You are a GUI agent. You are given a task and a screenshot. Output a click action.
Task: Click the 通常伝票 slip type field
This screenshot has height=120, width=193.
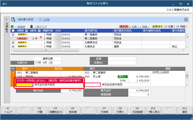[x=48, y=59]
